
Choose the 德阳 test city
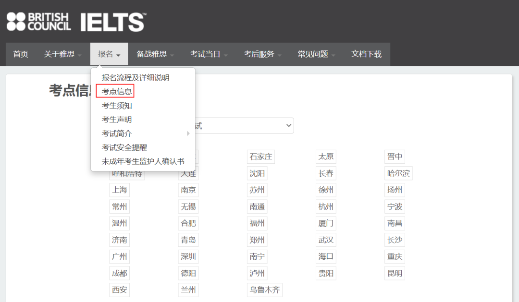pos(188,274)
